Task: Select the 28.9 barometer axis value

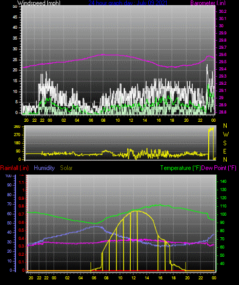Action: point(223,105)
